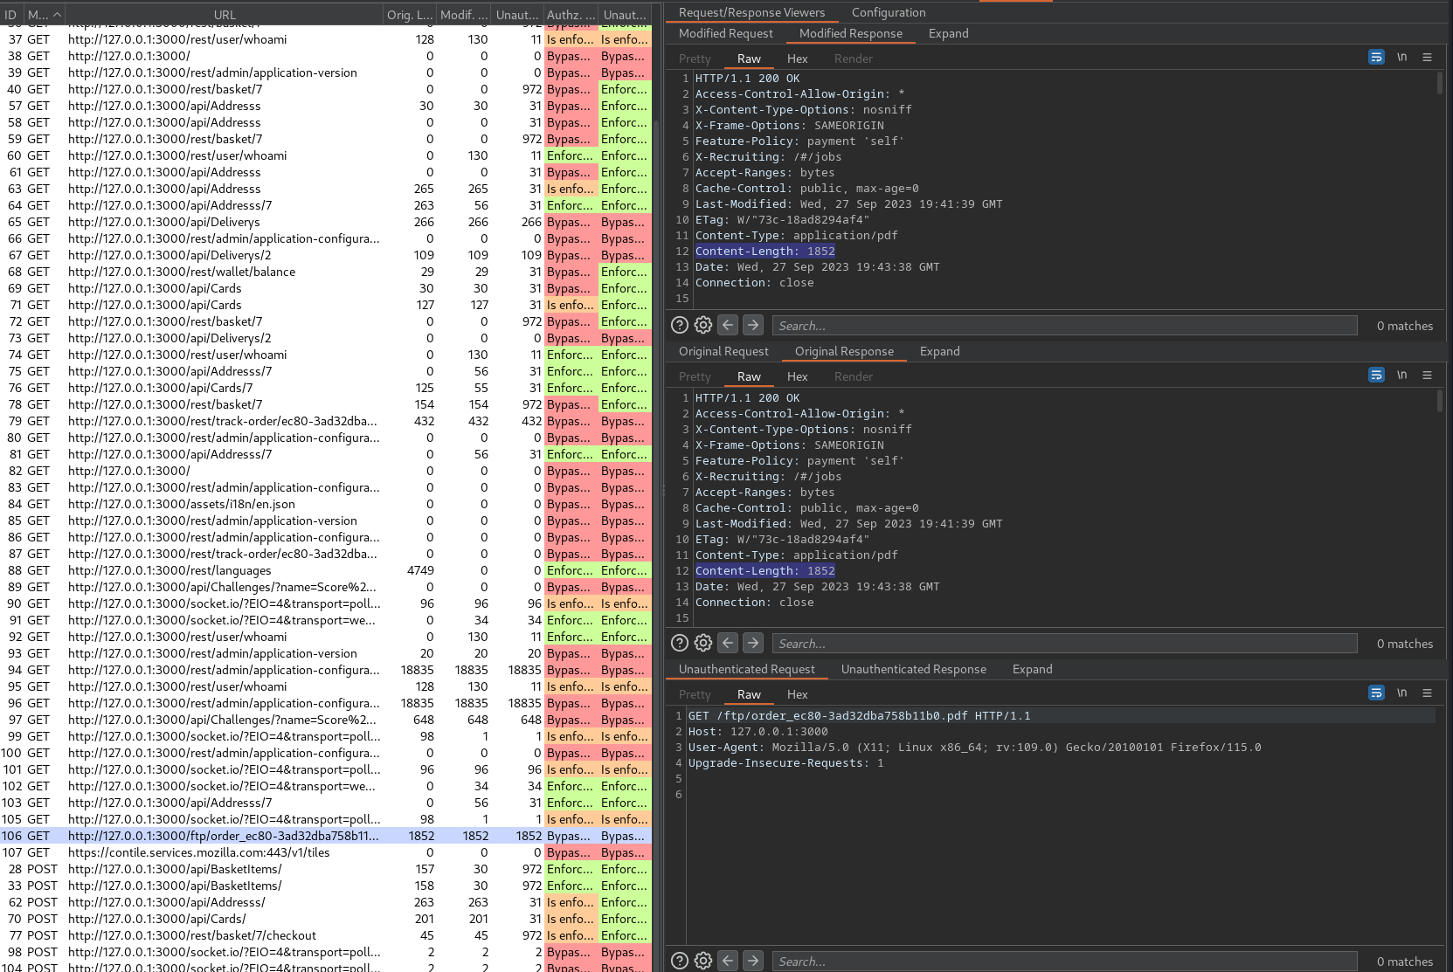Toggle word wrap in Original Response viewer
The height and width of the screenshot is (972, 1453).
(x=1376, y=376)
